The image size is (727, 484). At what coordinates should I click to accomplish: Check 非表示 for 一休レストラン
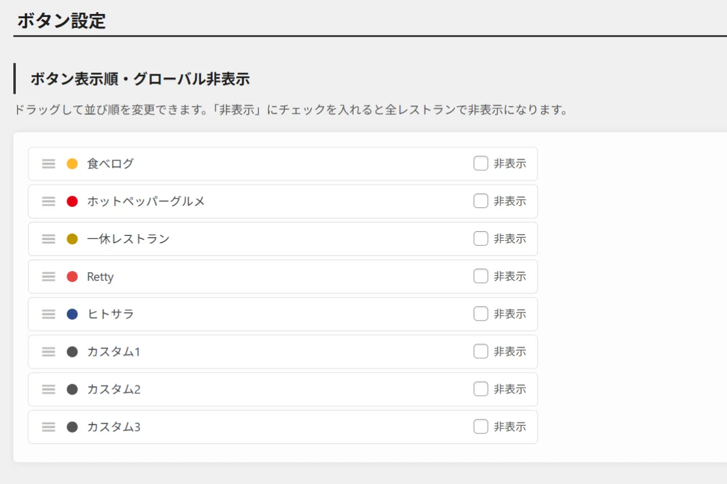point(480,238)
